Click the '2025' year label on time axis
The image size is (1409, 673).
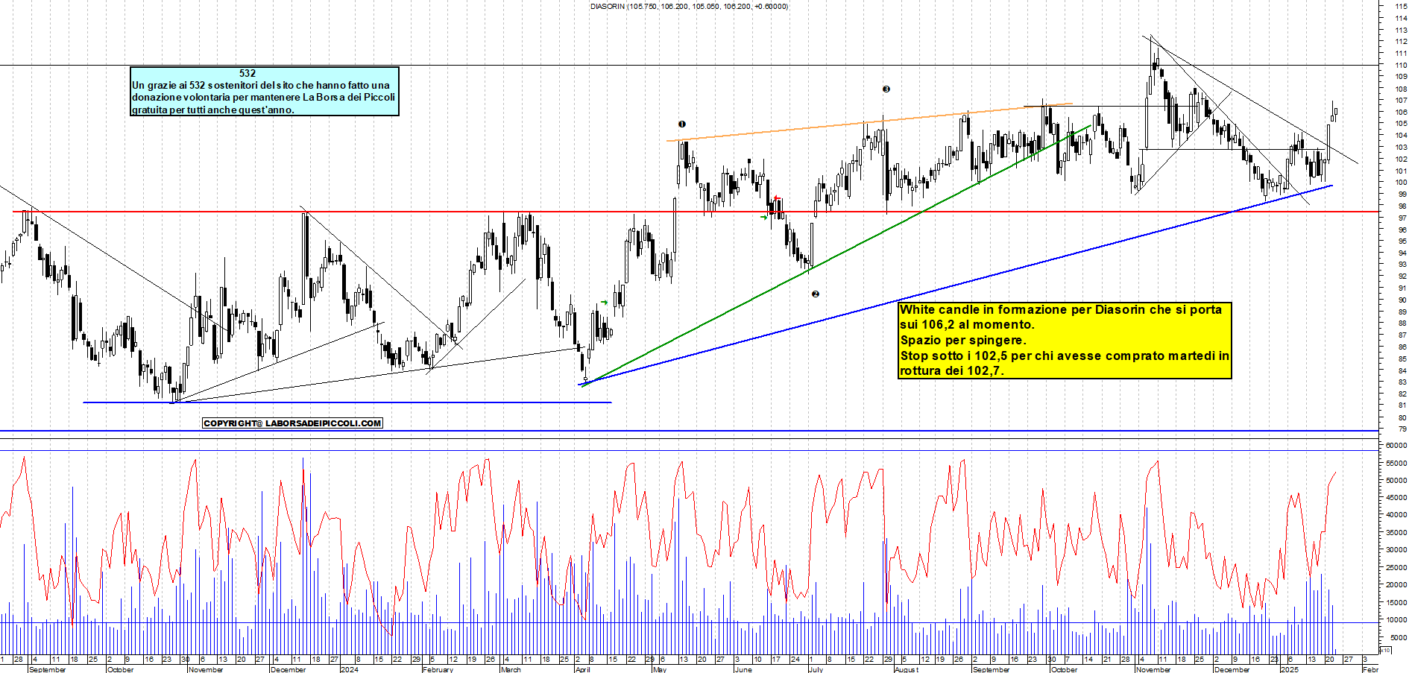(x=1289, y=669)
